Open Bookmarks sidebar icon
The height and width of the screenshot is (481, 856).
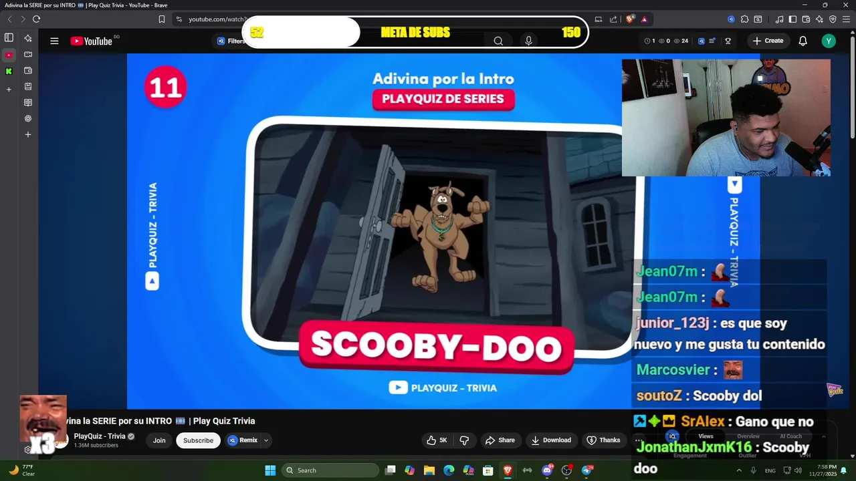28,87
